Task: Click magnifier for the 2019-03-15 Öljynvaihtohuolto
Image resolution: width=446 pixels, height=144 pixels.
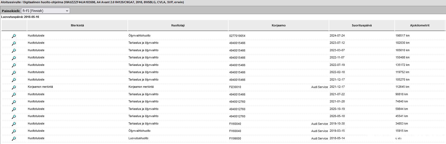Action: [14, 131]
